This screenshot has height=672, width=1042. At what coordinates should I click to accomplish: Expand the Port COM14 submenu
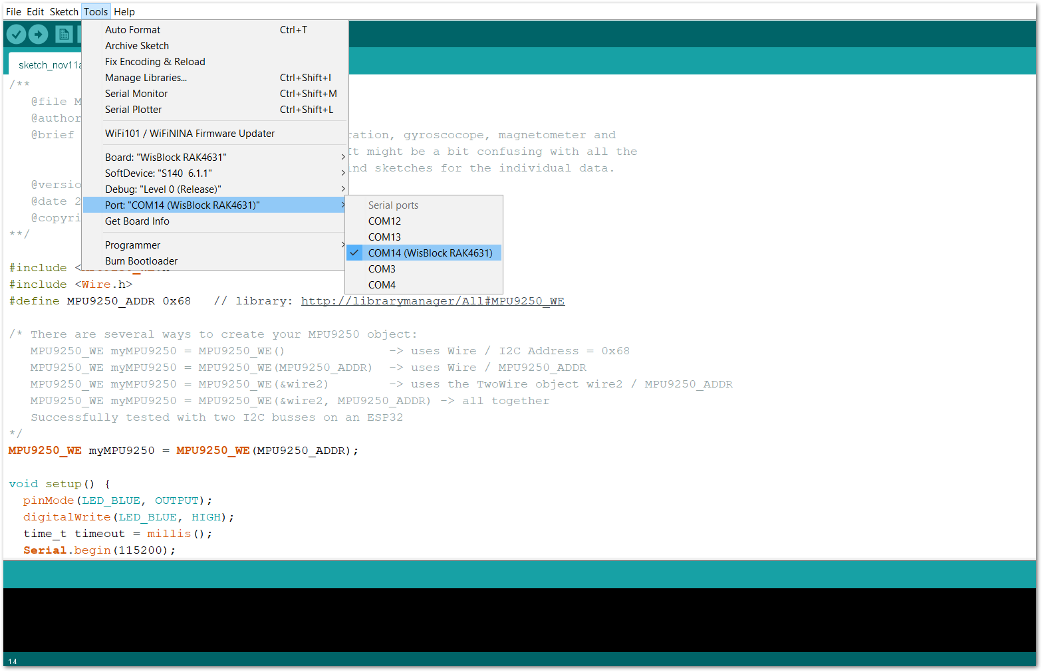pos(215,205)
